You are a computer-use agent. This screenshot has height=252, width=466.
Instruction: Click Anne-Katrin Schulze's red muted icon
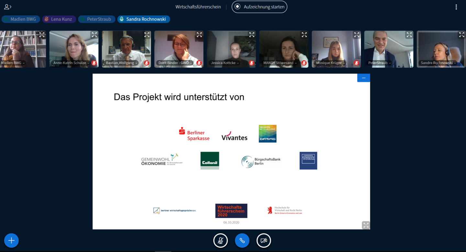coord(94,63)
